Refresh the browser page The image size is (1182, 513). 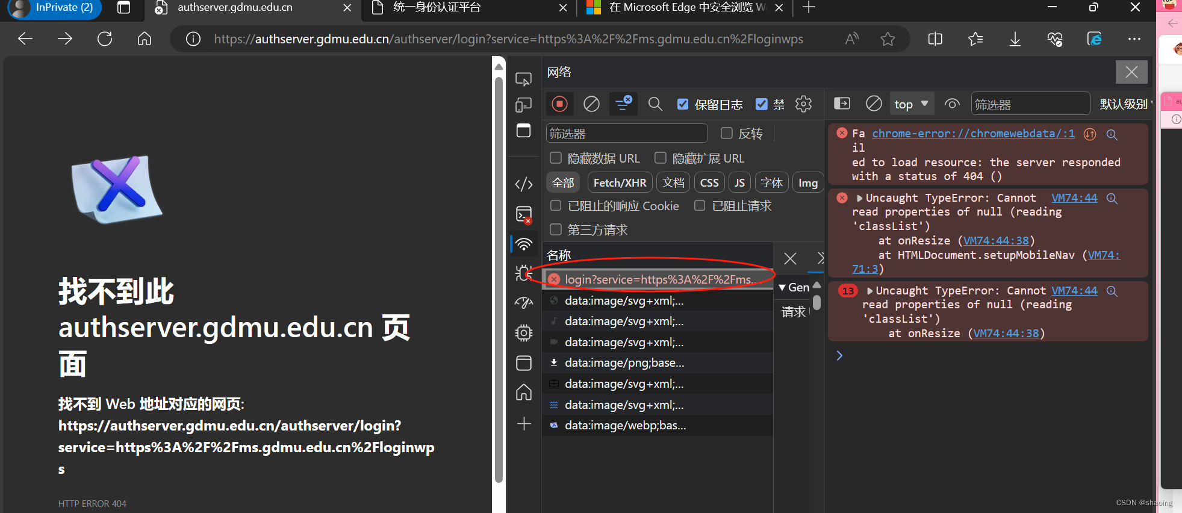coord(105,39)
